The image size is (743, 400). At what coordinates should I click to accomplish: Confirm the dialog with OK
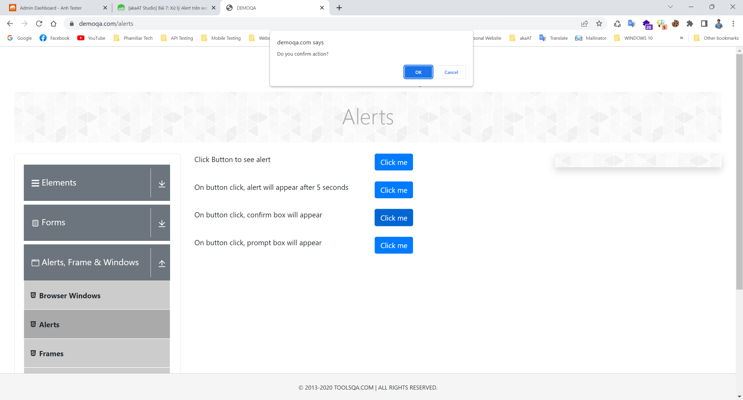[x=418, y=72]
